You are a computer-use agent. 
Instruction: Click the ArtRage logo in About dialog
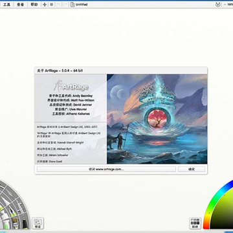pyautogui.click(x=71, y=85)
